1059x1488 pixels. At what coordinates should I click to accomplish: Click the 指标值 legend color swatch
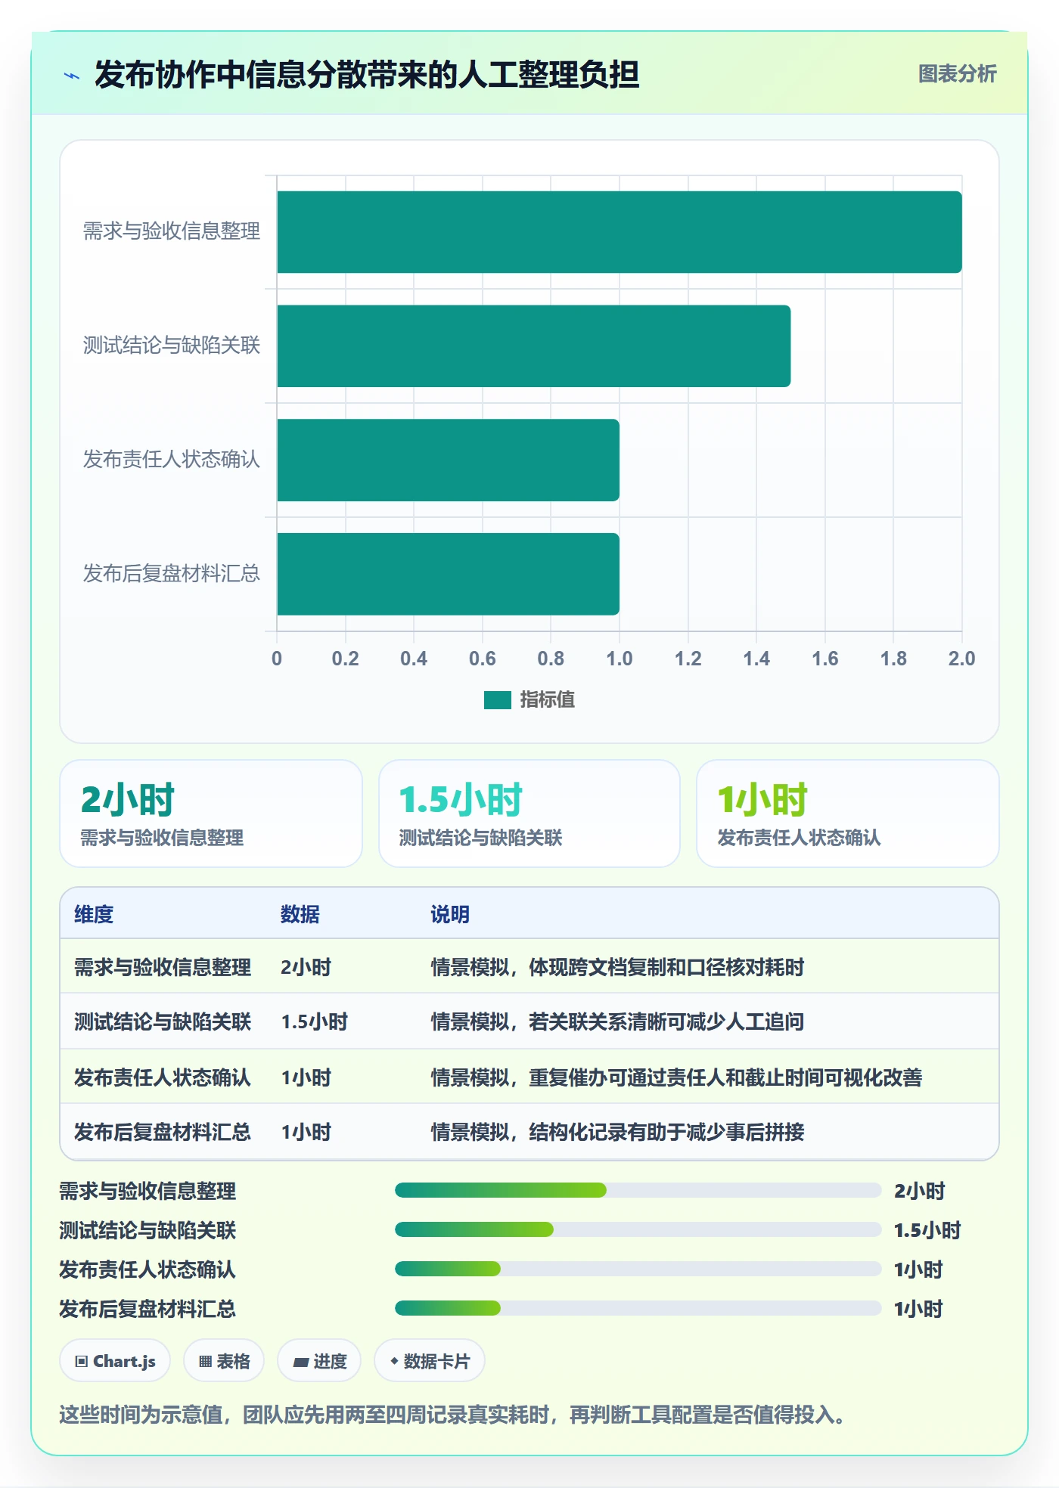point(498,700)
